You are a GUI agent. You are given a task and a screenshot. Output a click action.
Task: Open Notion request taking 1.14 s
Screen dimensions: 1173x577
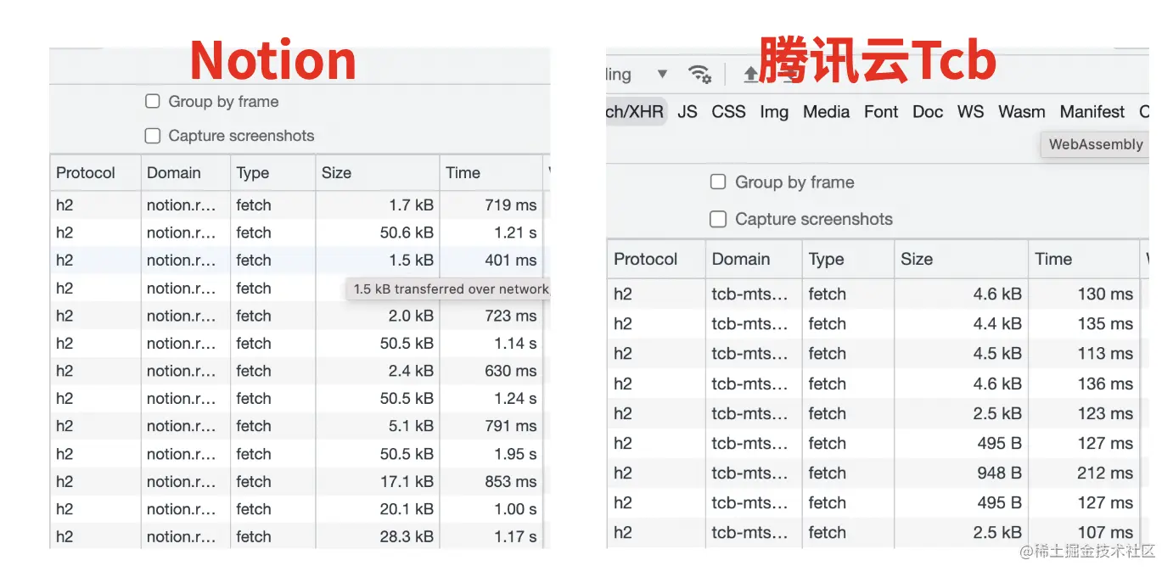coord(300,343)
